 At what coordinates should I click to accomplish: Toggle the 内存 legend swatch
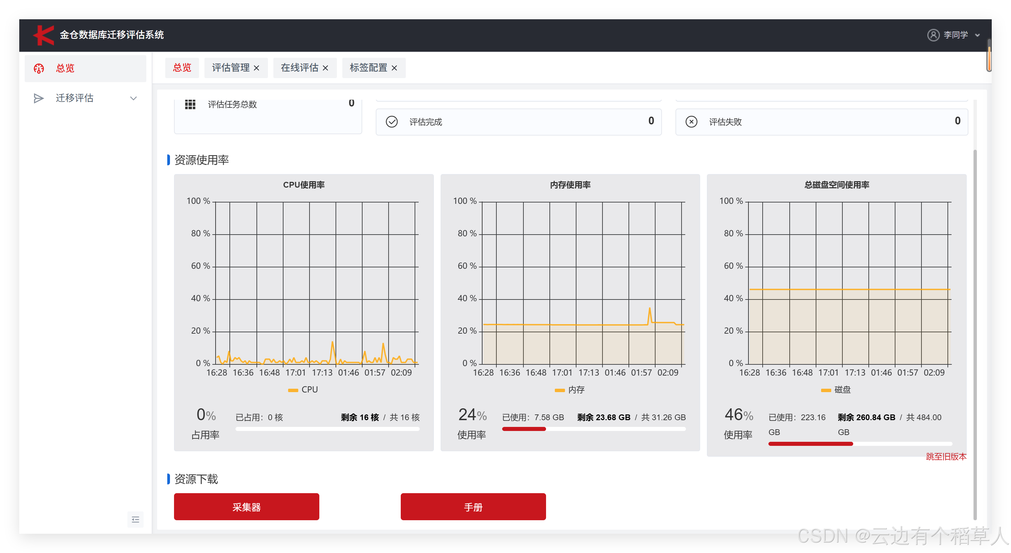pyautogui.click(x=559, y=390)
